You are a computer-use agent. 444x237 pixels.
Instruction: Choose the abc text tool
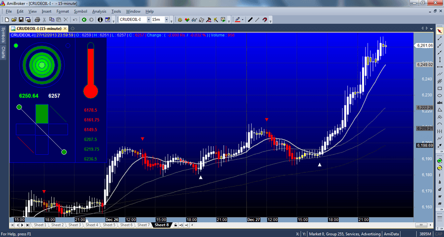point(440,103)
